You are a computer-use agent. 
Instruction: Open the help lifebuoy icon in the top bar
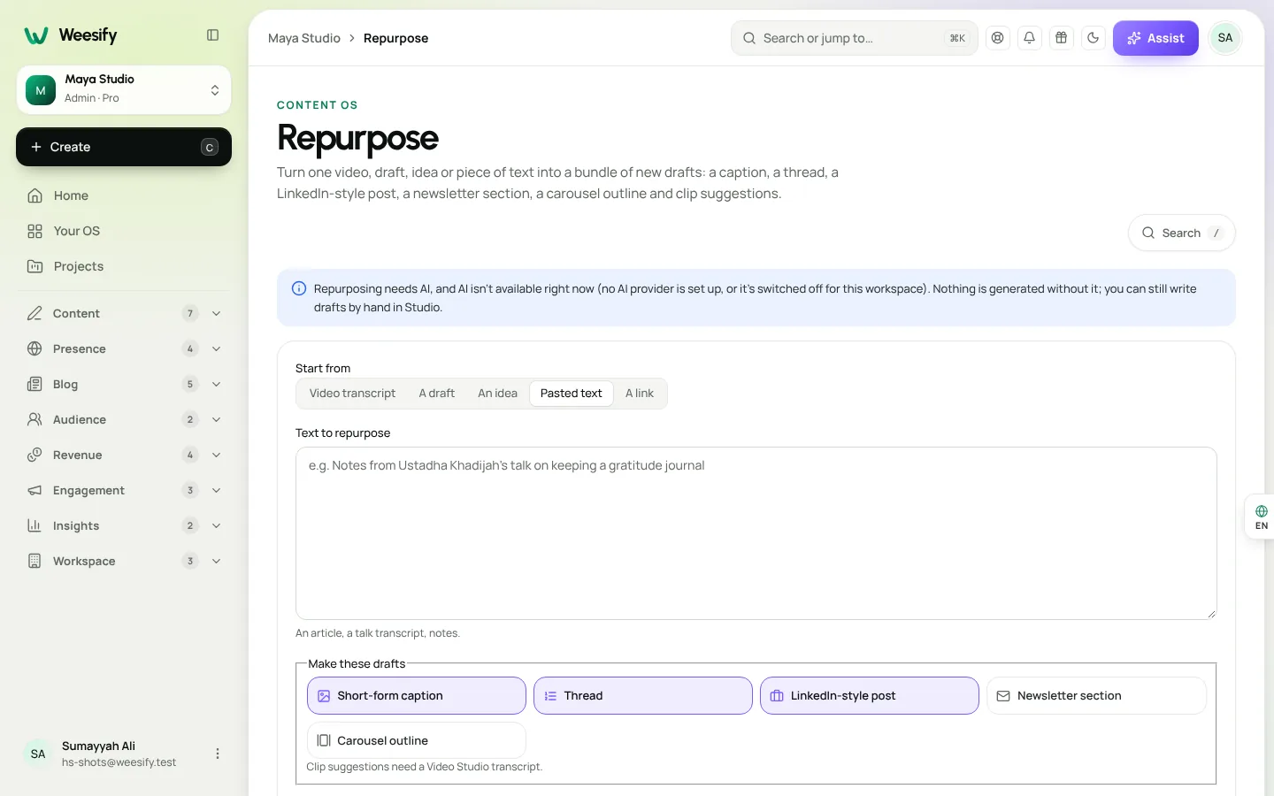point(998,38)
